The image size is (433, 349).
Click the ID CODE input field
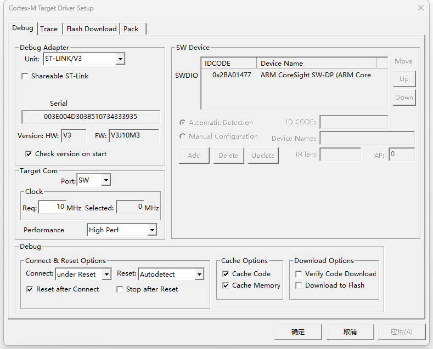coord(354,122)
